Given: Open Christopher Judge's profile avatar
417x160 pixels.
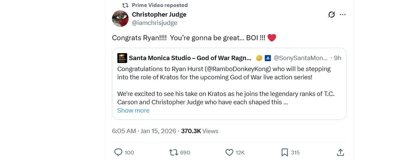Looking at the screenshot, I should [x=120, y=18].
